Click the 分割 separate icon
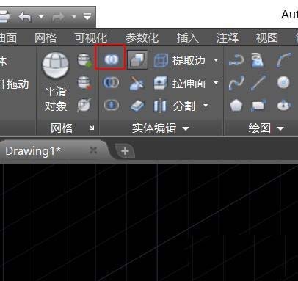The image size is (298, 281). tap(160, 106)
